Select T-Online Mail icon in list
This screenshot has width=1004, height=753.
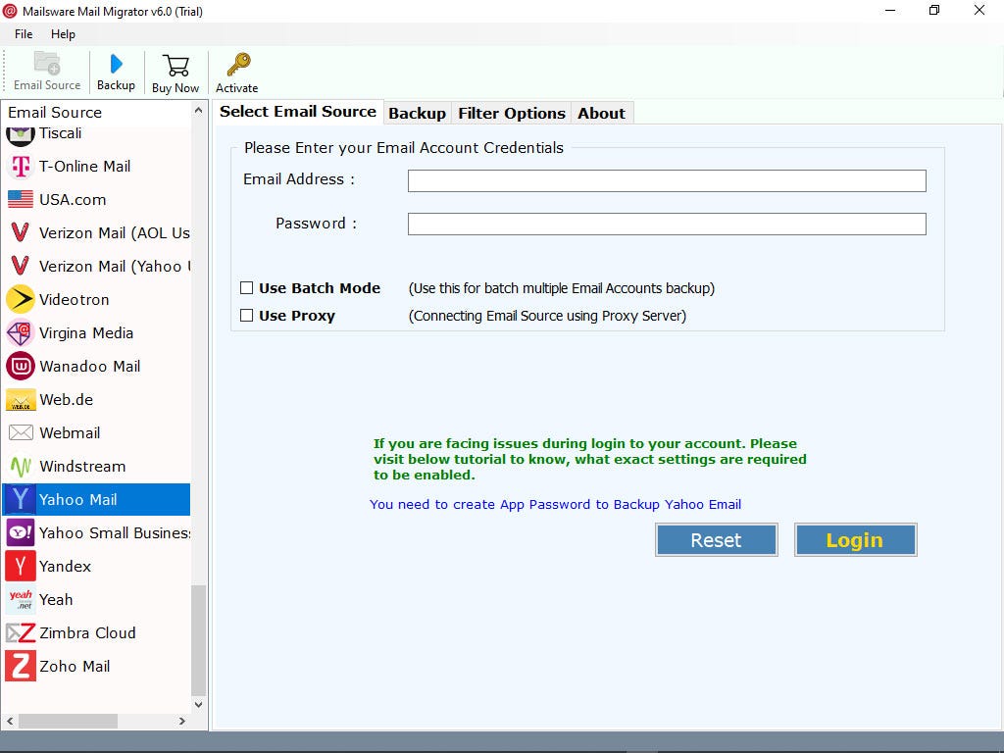[x=21, y=167]
